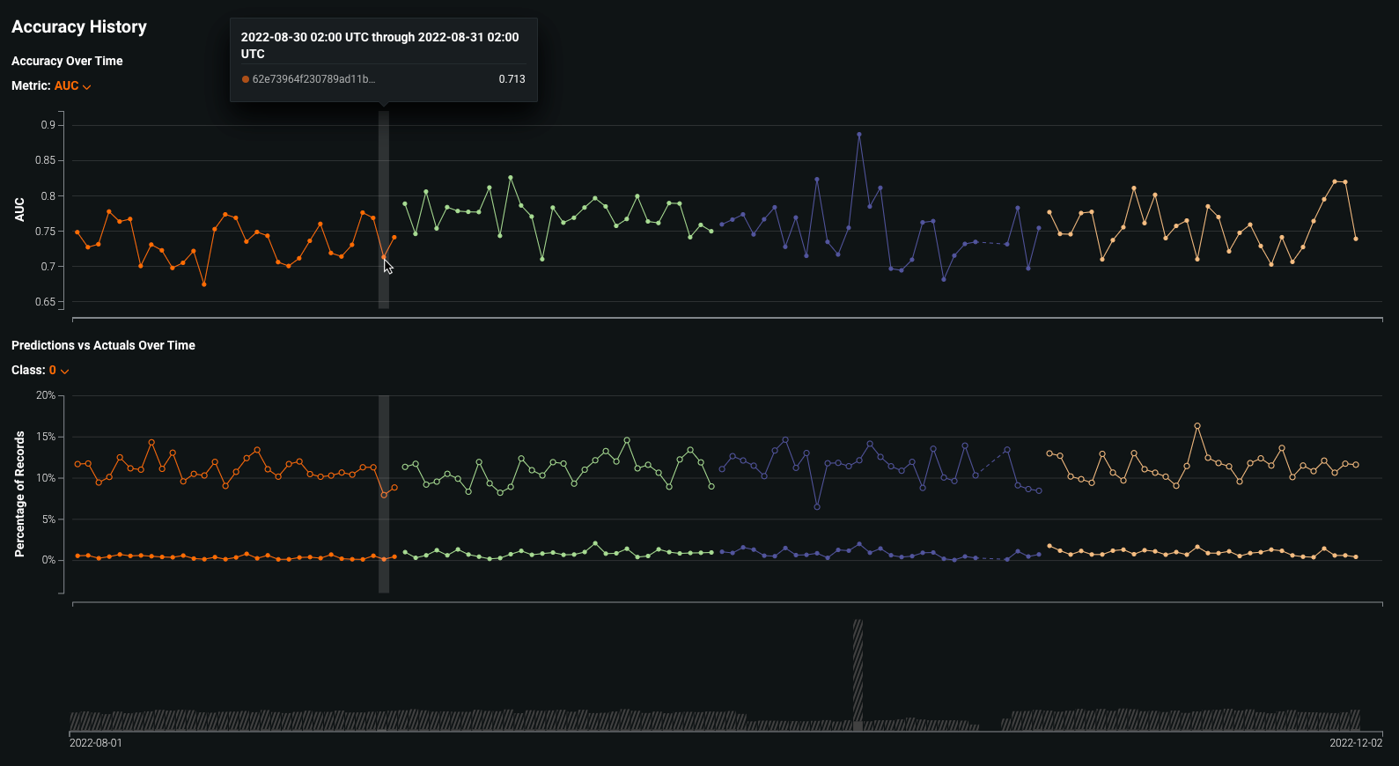
Task: Click the hovered 0.713 AUC data point
Action: [x=384, y=257]
